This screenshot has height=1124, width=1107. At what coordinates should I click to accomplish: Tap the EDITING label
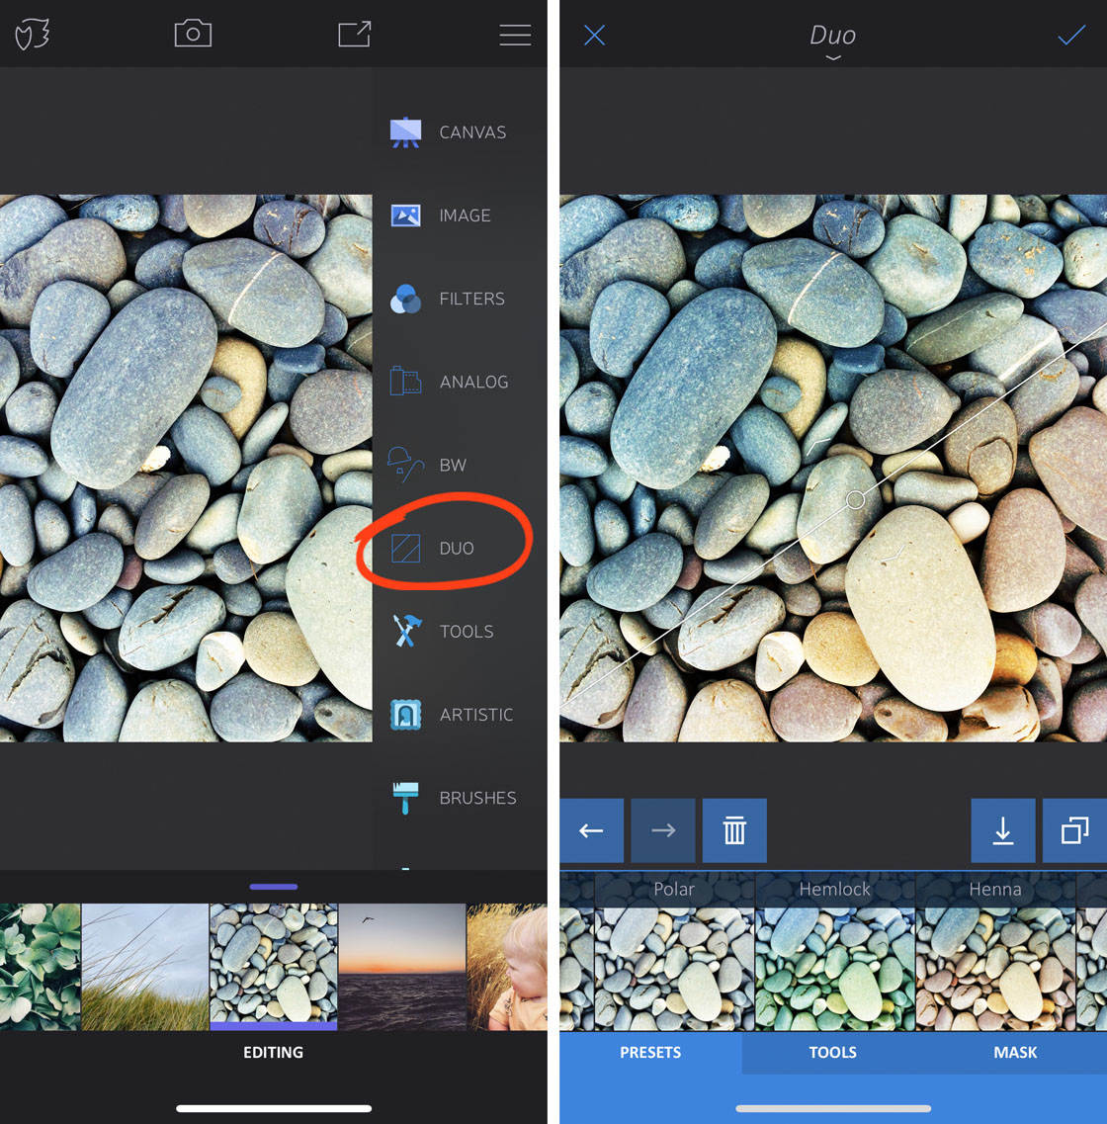273,1052
